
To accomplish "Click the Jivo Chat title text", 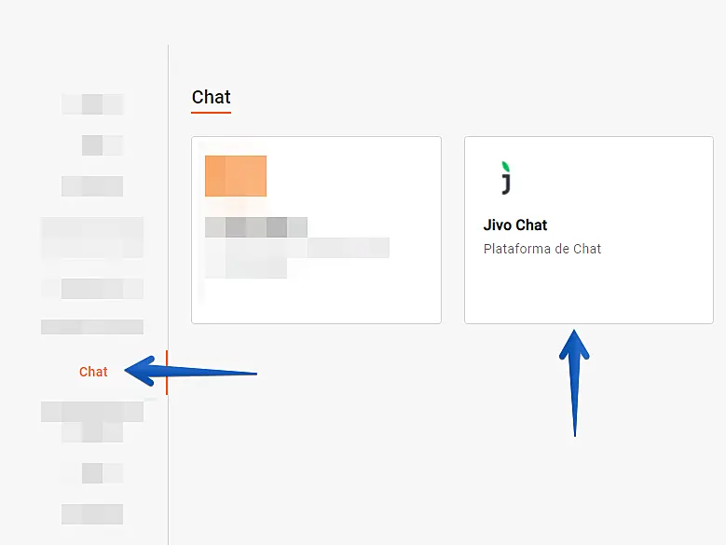I will 515,225.
